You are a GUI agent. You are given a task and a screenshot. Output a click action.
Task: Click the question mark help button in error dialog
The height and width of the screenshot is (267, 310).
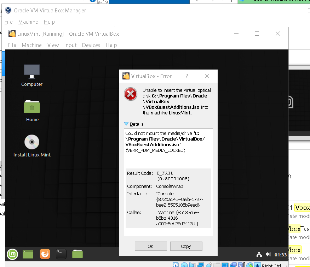(187, 76)
